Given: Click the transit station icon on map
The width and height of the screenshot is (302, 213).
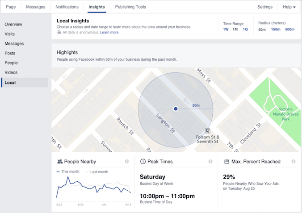Looking at the screenshot, I should pyautogui.click(x=207, y=131).
